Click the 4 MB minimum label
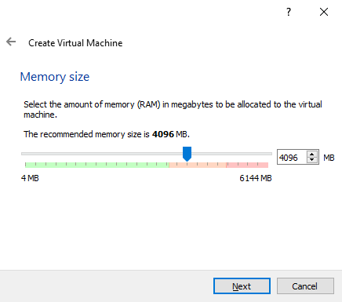This screenshot has height=302, width=342. coord(30,178)
